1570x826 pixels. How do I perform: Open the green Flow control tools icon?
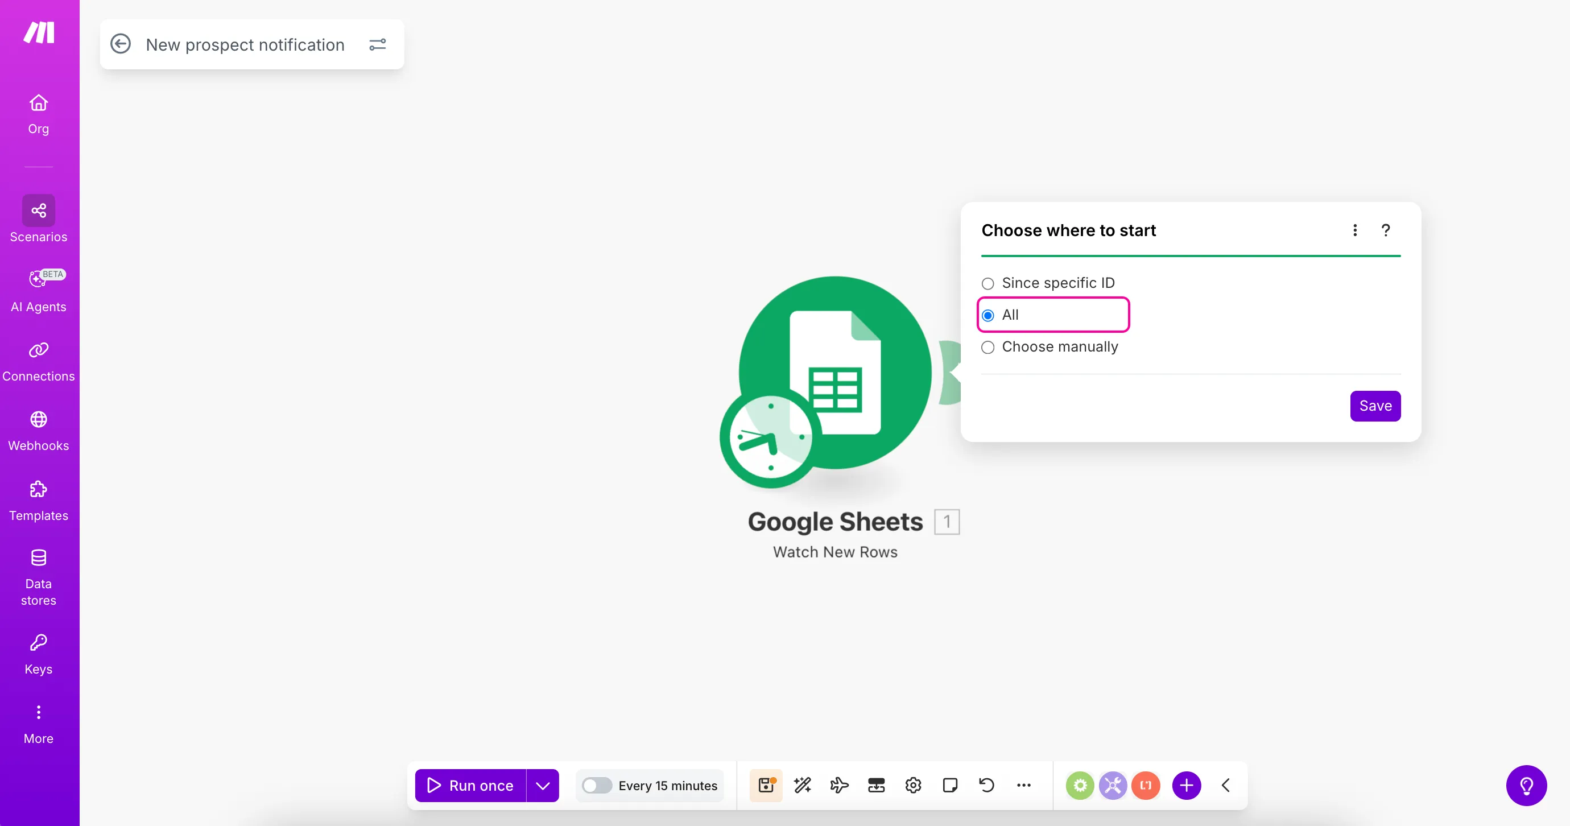pyautogui.click(x=1080, y=786)
